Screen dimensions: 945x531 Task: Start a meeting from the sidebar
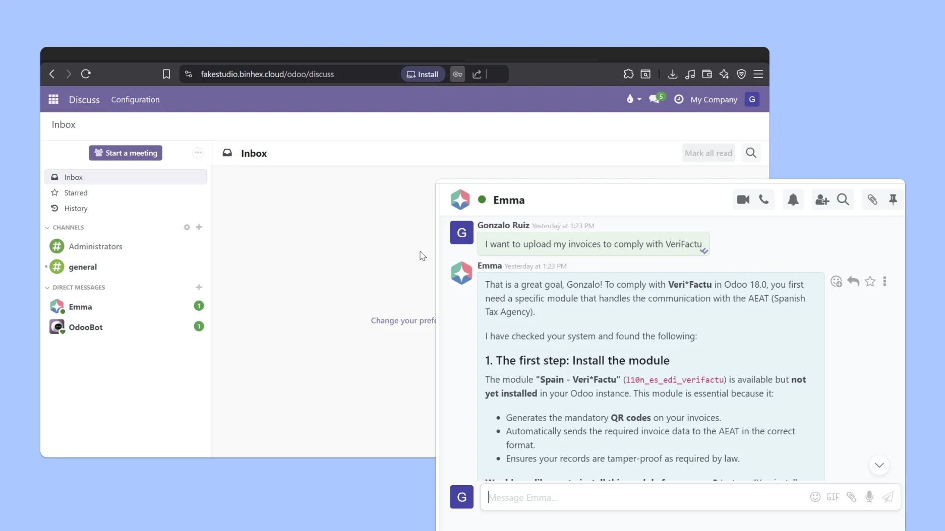pyautogui.click(x=126, y=153)
